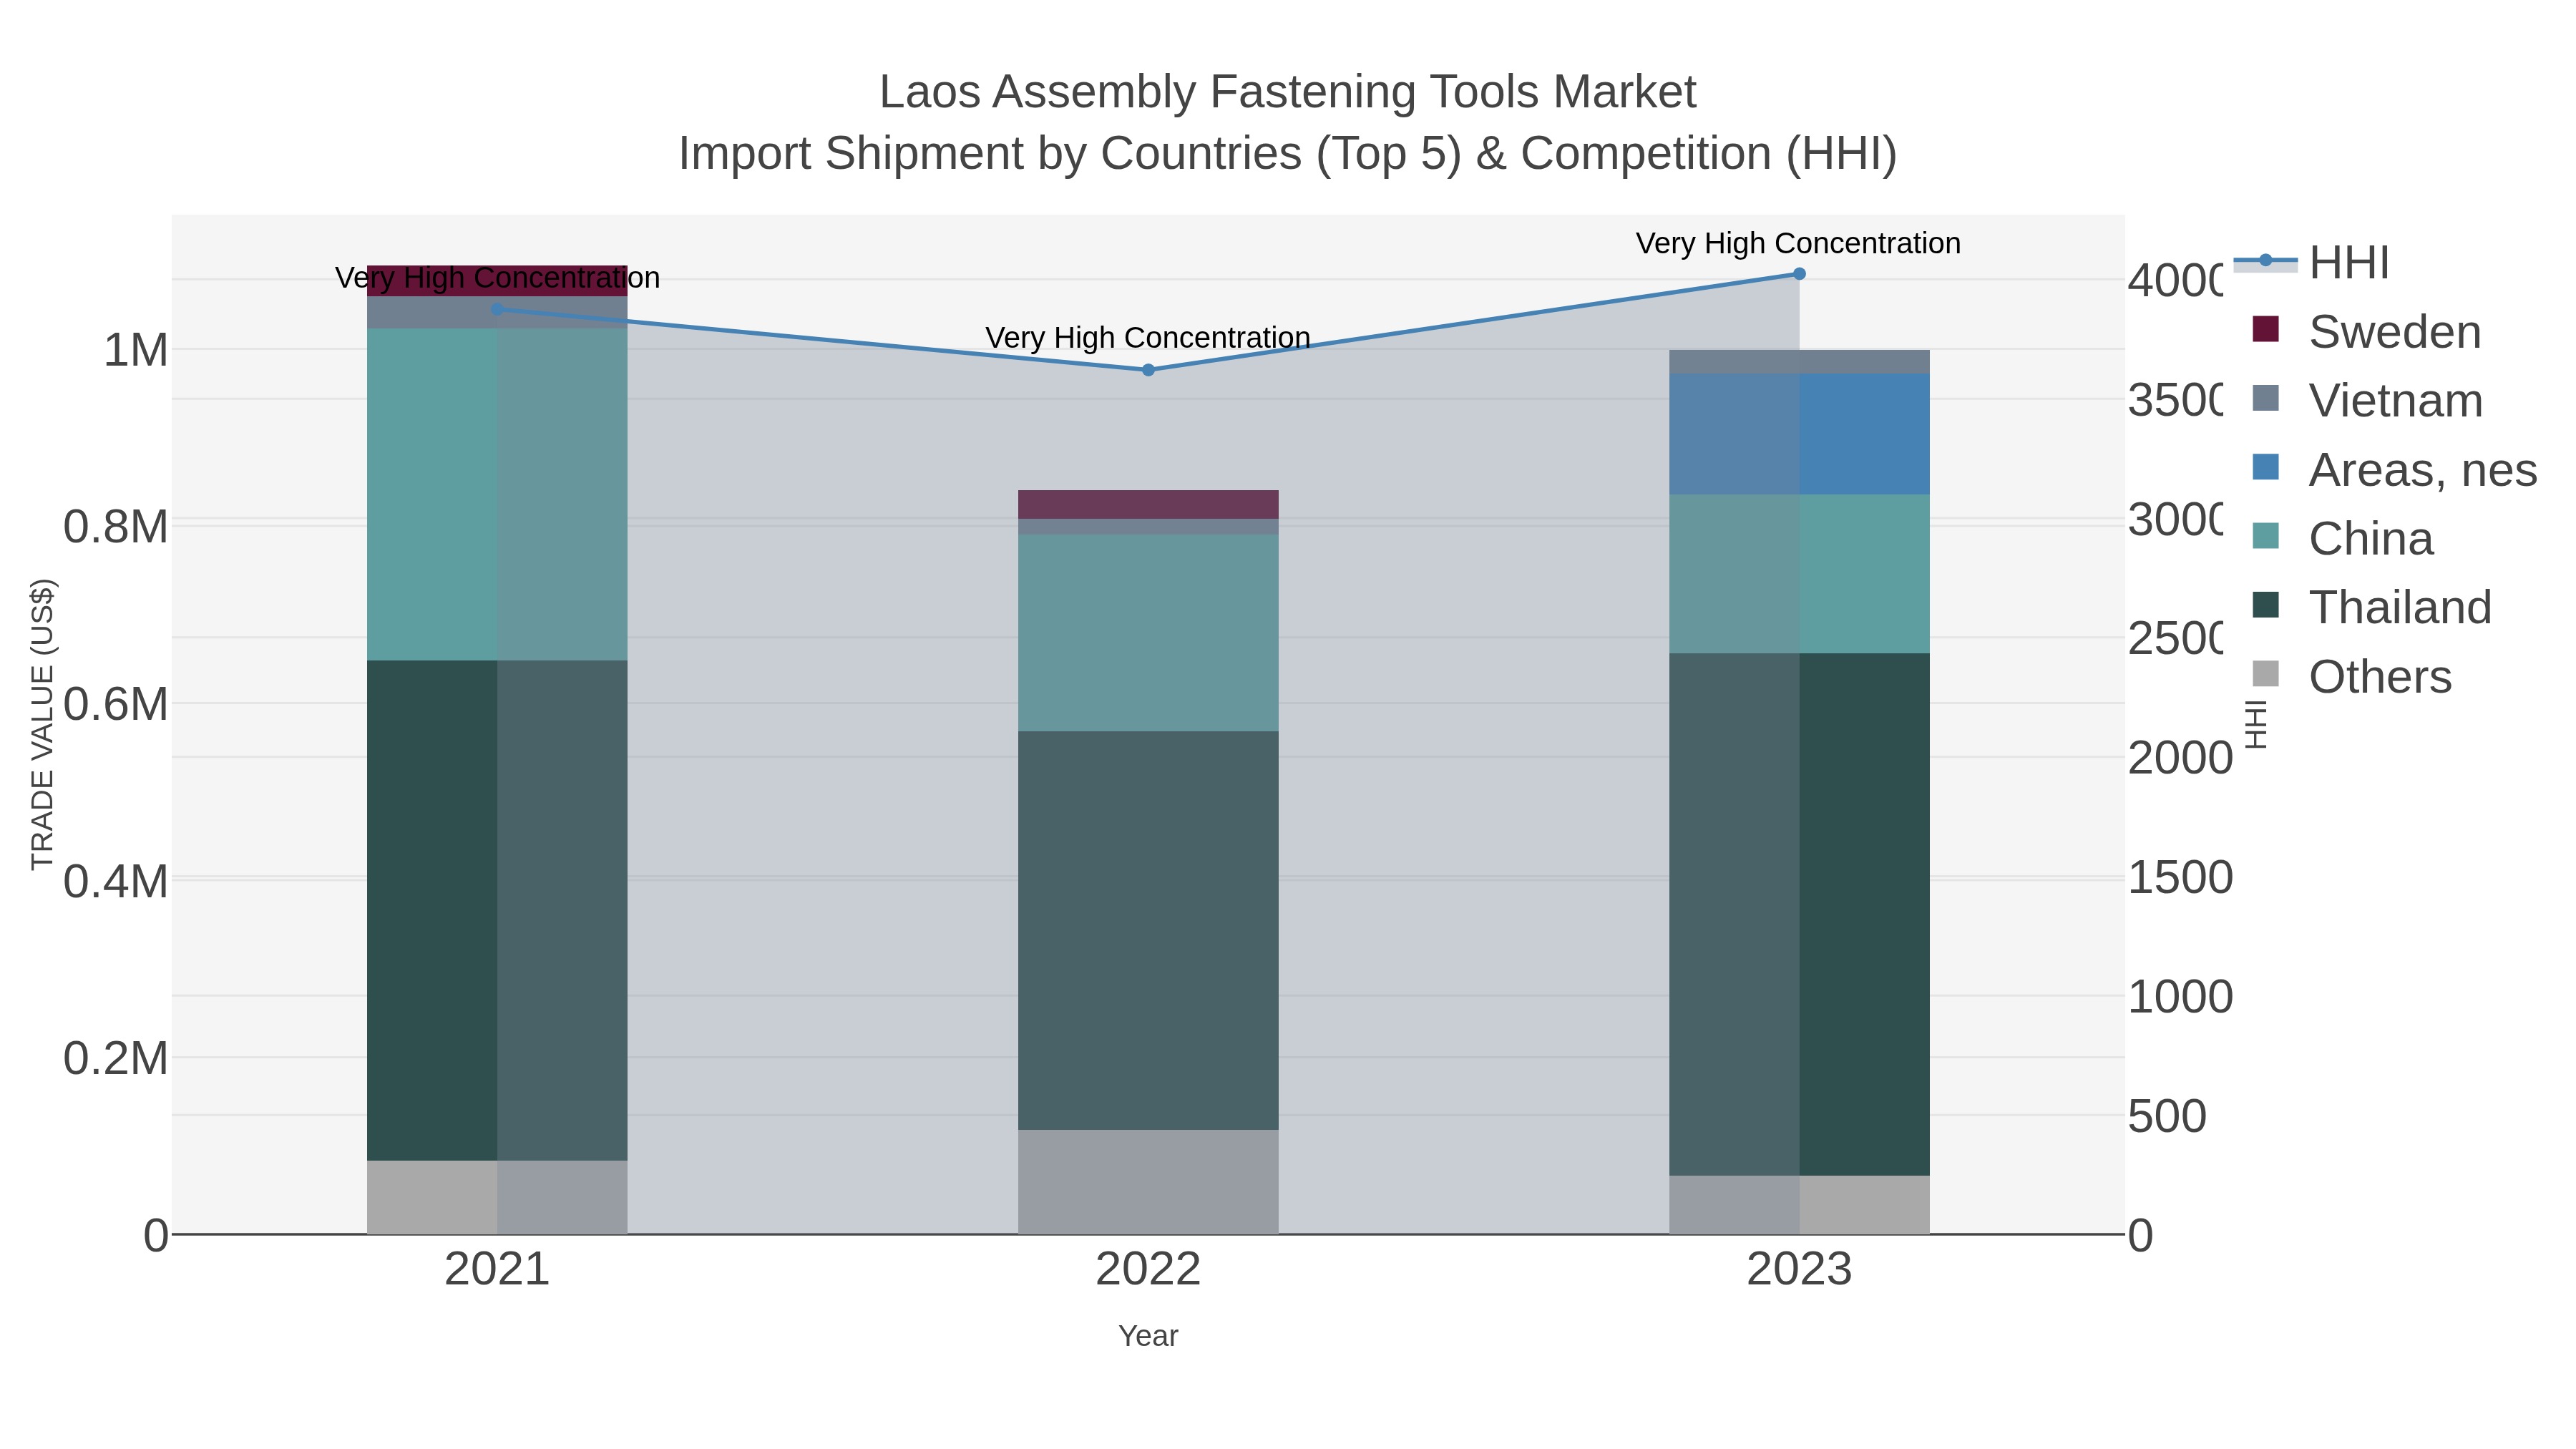The width and height of the screenshot is (2576, 1449).
Task: Click the 0.8M y-axis tick label
Action: click(115, 527)
